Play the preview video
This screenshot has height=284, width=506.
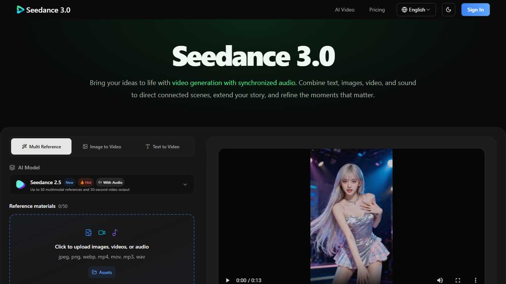227,280
